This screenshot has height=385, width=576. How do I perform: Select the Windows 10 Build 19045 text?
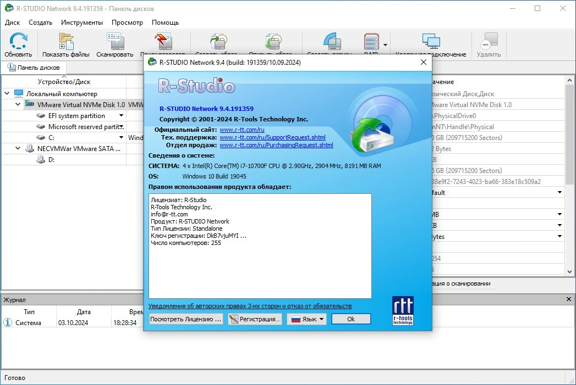[x=214, y=176]
